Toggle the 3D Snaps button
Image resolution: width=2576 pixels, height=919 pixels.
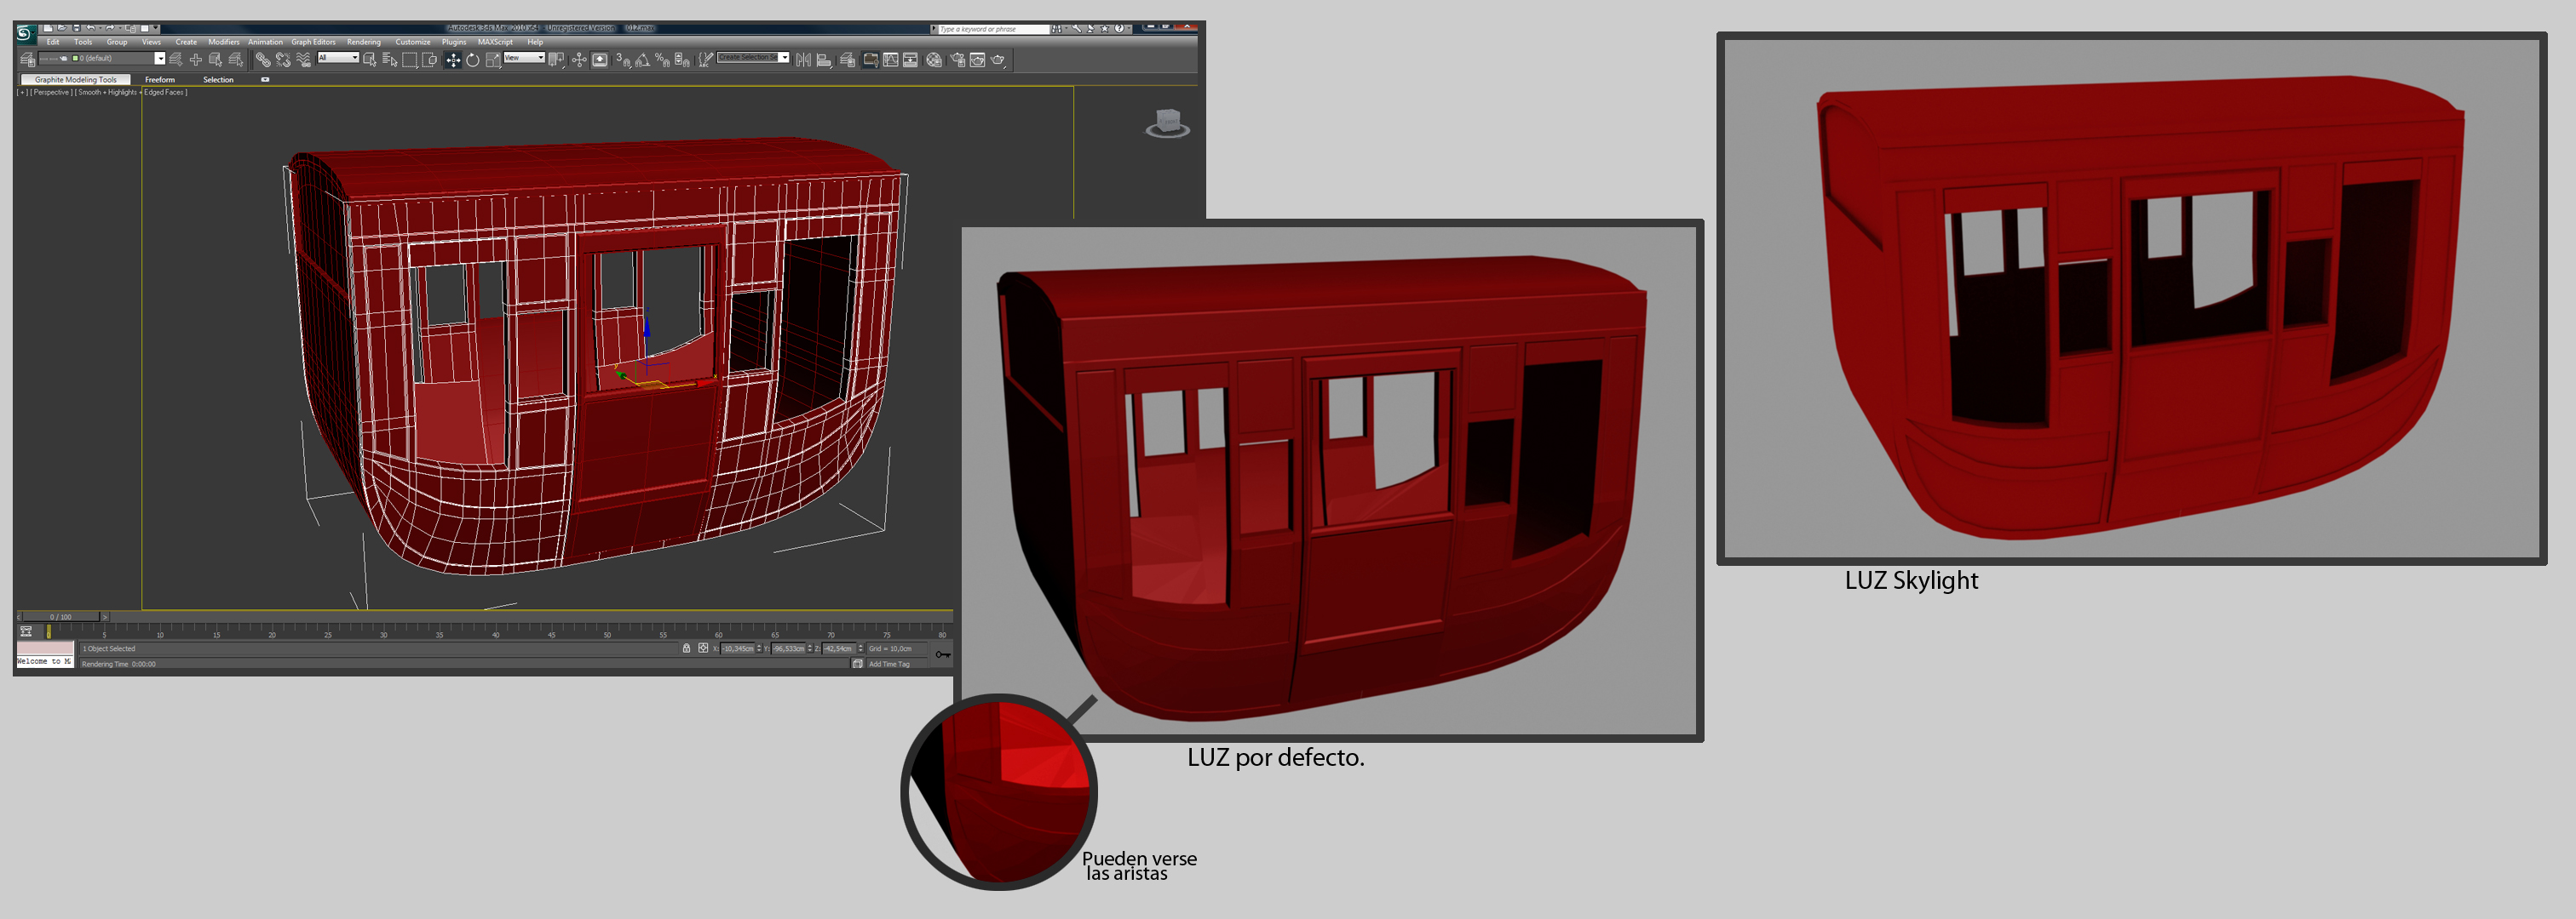(623, 60)
